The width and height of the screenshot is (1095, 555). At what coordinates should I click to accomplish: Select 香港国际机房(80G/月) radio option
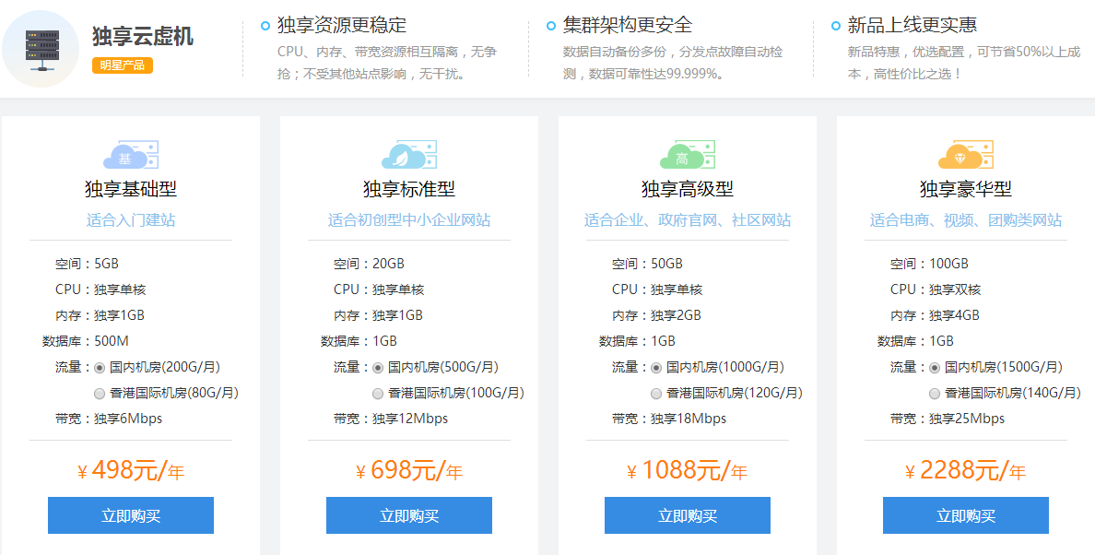pos(100,394)
